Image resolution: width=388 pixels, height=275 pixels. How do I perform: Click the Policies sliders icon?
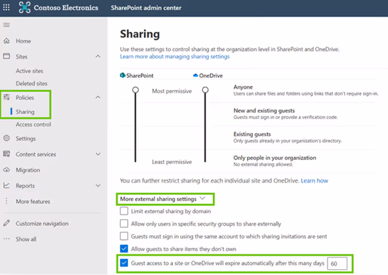(x=6, y=97)
